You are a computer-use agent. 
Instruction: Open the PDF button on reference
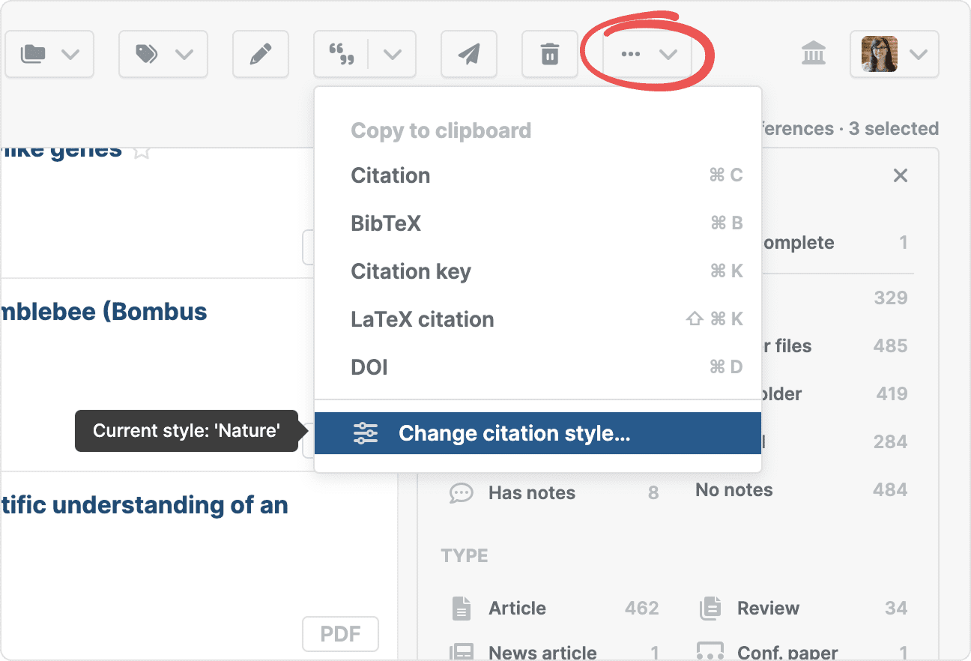click(x=340, y=635)
